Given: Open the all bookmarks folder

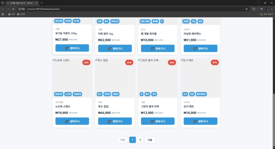Looking at the screenshot, I should click(x=266, y=14).
